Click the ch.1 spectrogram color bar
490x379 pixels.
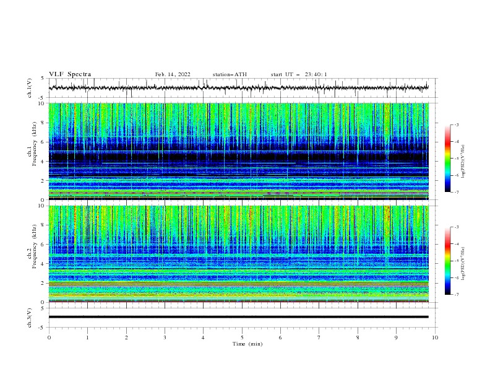[x=447, y=159]
